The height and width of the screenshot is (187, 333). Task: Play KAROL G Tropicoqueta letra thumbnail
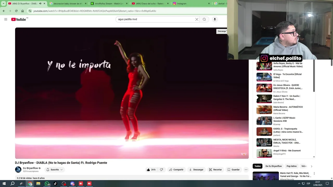264,132
